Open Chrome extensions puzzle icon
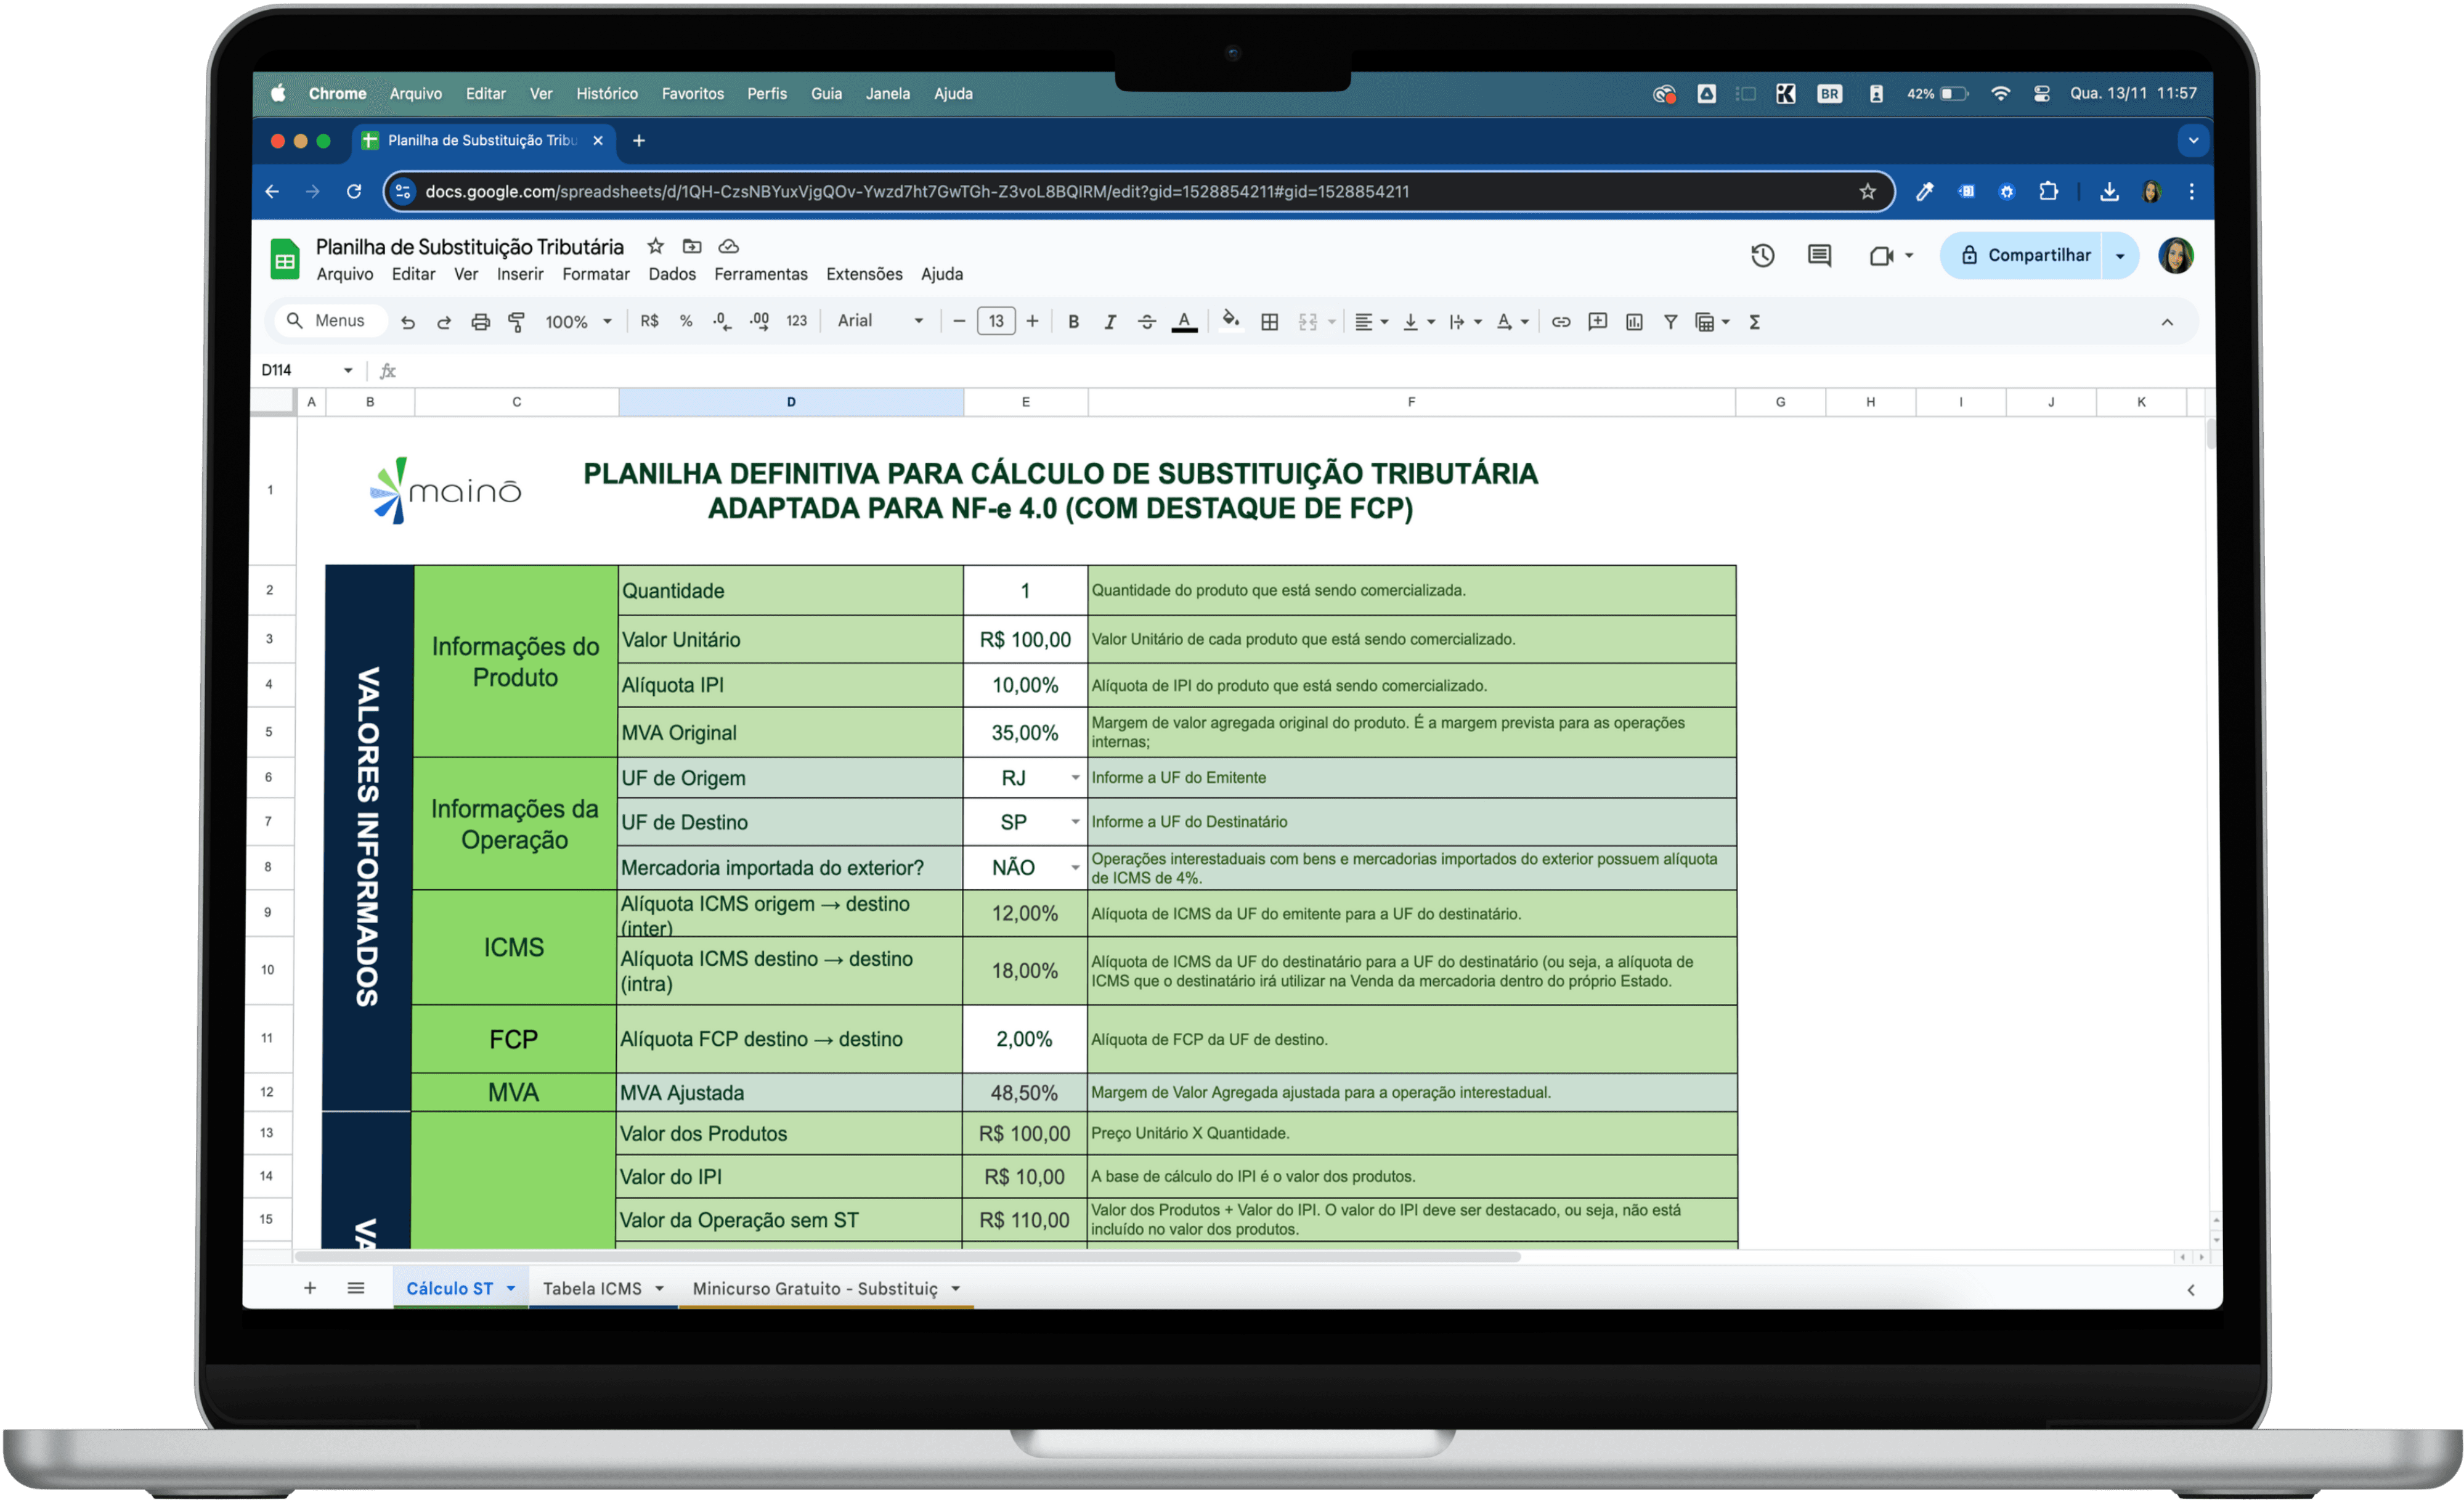This screenshot has height=1500, width=2464. [x=2049, y=191]
